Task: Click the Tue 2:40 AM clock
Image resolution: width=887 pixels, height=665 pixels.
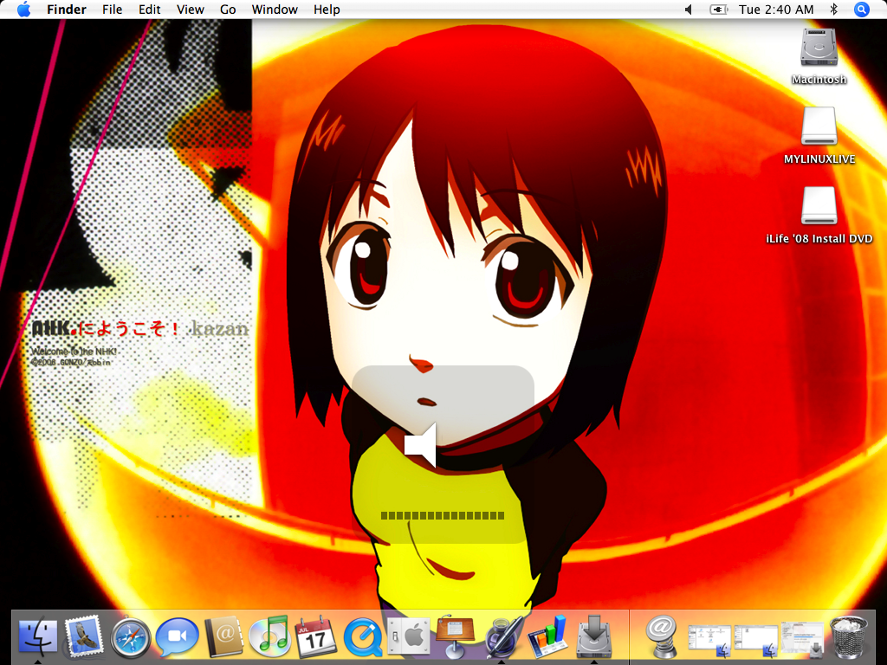Action: point(776,9)
